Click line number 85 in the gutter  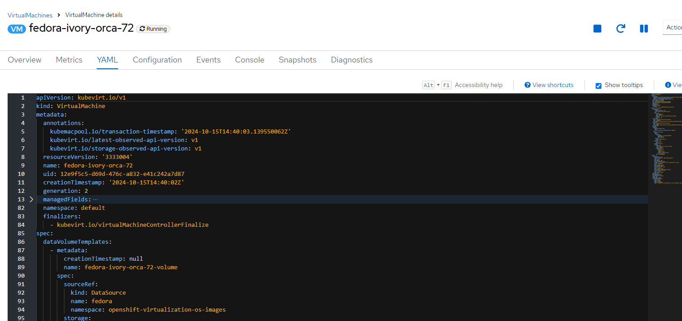pos(21,233)
